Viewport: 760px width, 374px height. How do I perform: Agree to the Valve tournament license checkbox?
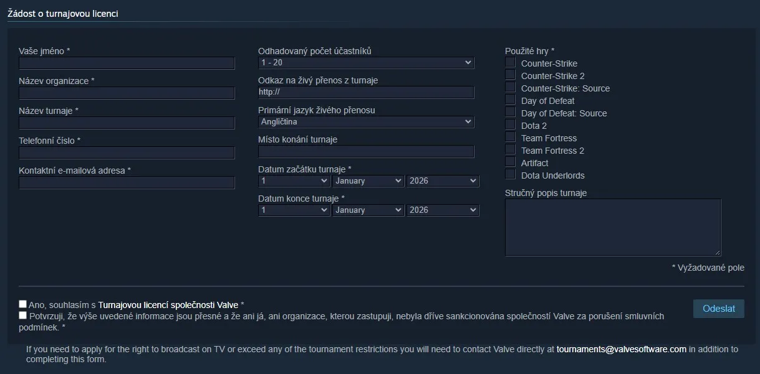23,304
